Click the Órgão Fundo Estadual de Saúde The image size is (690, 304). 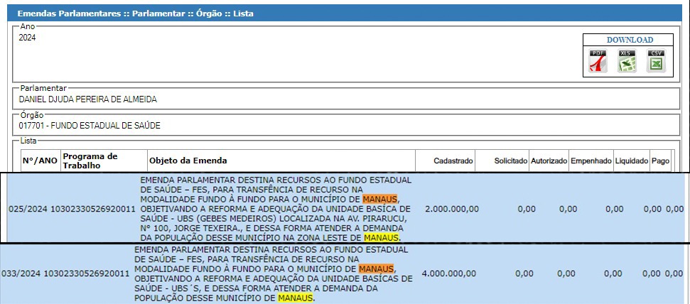90,126
